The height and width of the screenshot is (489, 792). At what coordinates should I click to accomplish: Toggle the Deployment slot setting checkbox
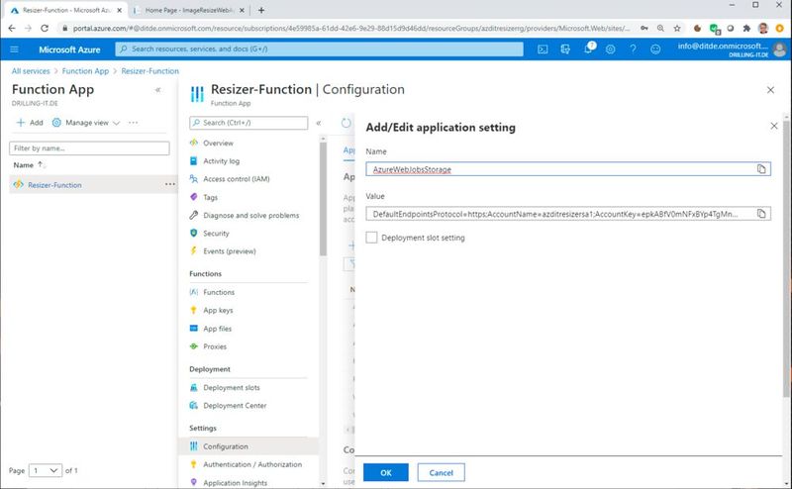371,238
